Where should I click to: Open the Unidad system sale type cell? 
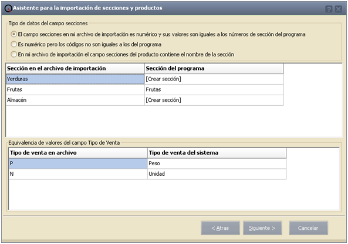(x=217, y=174)
